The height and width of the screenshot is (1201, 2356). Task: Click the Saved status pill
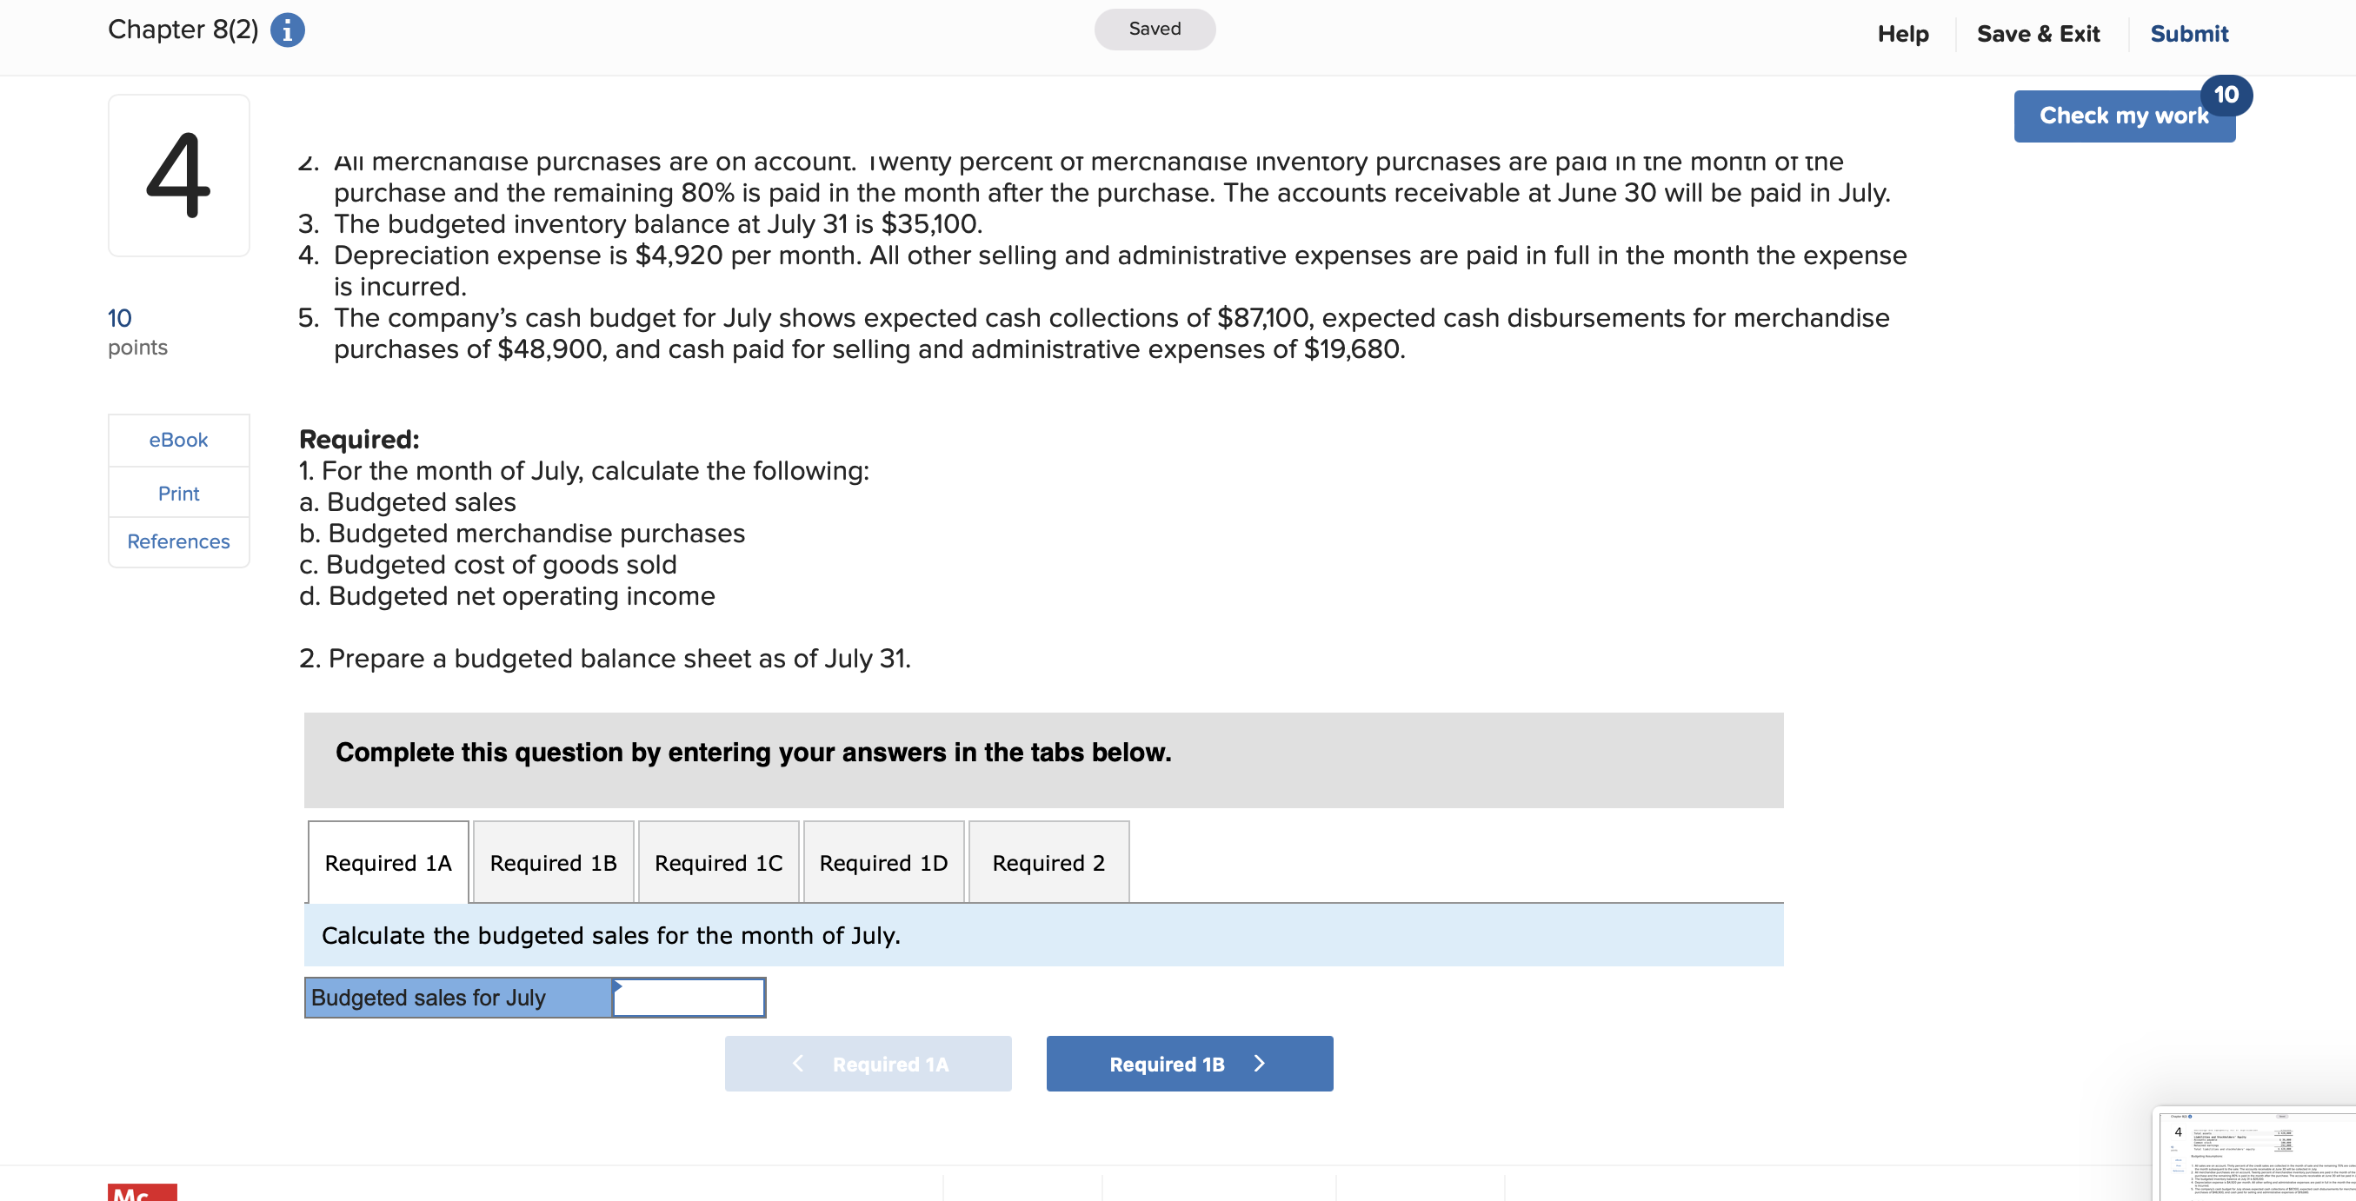tap(1155, 29)
